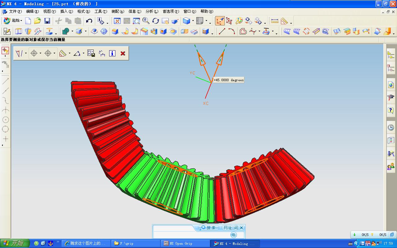Click the blue Information icon

point(112,53)
